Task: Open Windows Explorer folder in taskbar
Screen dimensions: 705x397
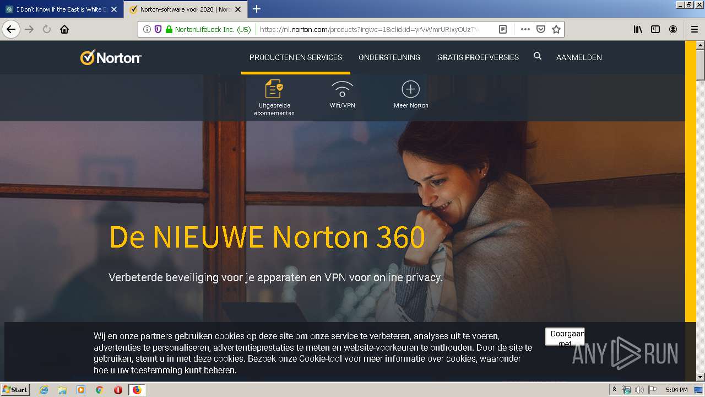Action: [x=62, y=390]
